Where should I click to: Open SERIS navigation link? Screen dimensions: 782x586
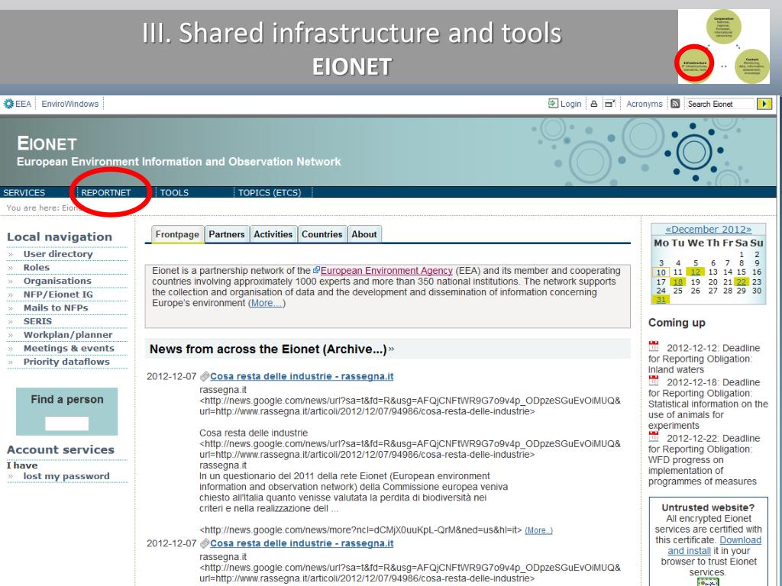[37, 321]
